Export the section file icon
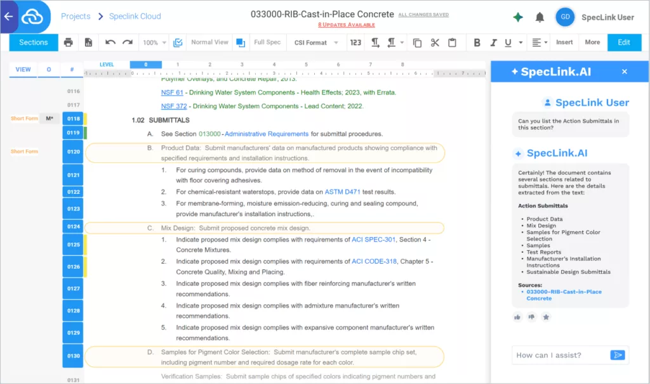This screenshot has width=650, height=384. (x=88, y=42)
